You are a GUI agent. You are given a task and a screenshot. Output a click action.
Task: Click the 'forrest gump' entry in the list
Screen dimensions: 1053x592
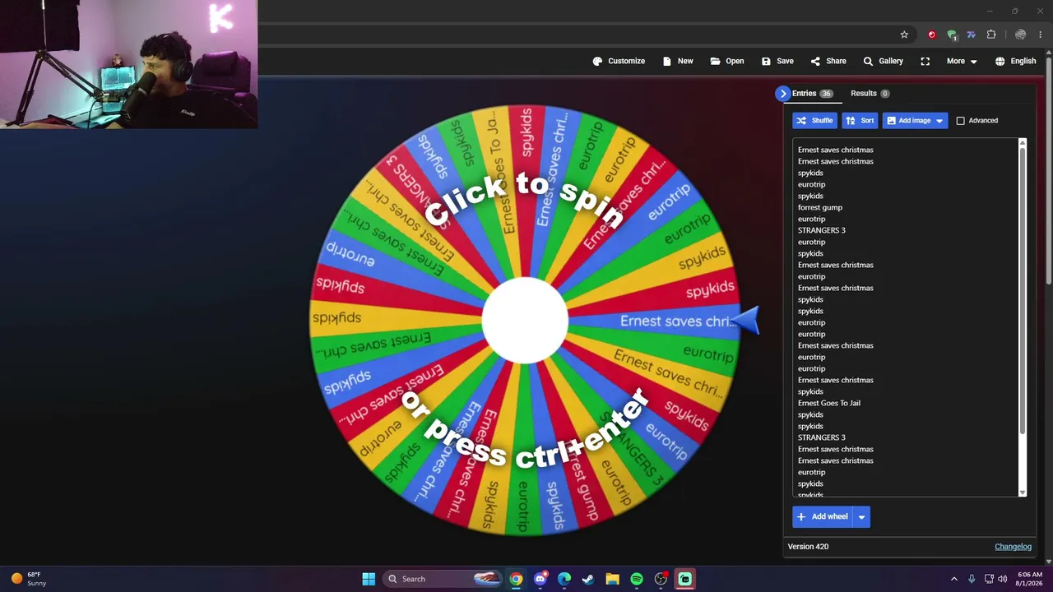click(x=820, y=207)
